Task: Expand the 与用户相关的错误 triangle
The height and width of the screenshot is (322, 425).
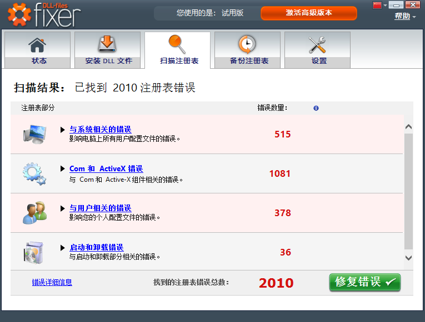Action: pyautogui.click(x=63, y=208)
